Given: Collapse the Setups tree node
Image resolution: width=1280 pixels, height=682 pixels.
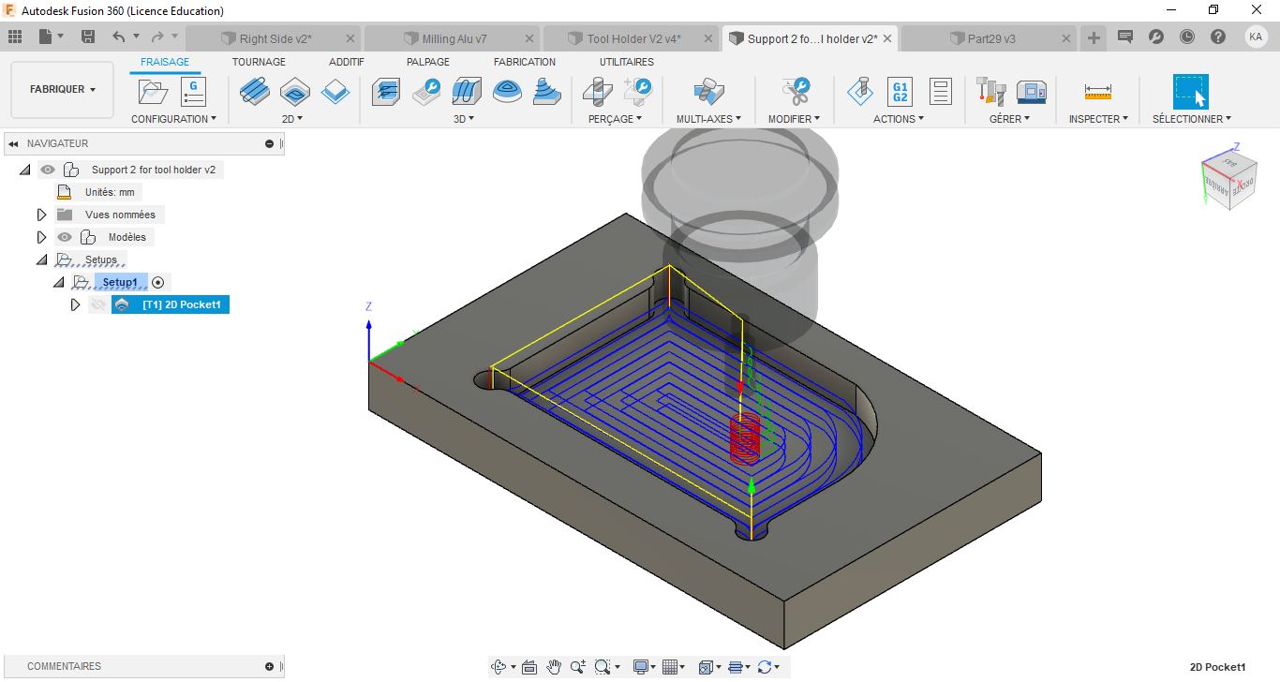Looking at the screenshot, I should coord(41,259).
